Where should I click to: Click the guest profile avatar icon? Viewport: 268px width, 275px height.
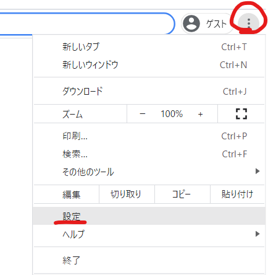[x=191, y=24]
